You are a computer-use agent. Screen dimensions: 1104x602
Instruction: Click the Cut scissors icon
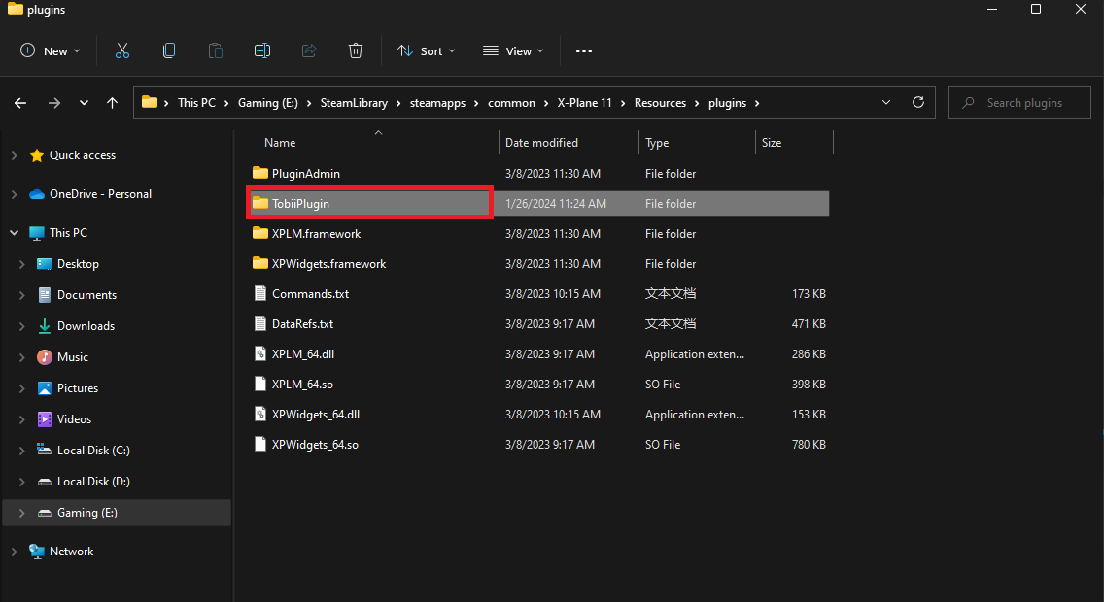tap(122, 50)
